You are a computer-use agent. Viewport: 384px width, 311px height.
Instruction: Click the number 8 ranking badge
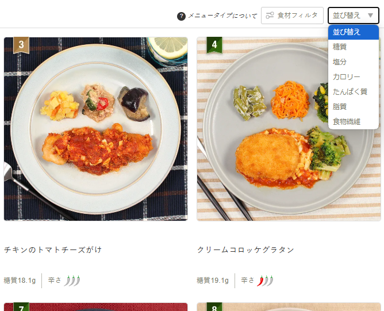(214, 307)
